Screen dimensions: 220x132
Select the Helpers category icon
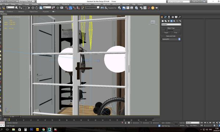[174, 21]
